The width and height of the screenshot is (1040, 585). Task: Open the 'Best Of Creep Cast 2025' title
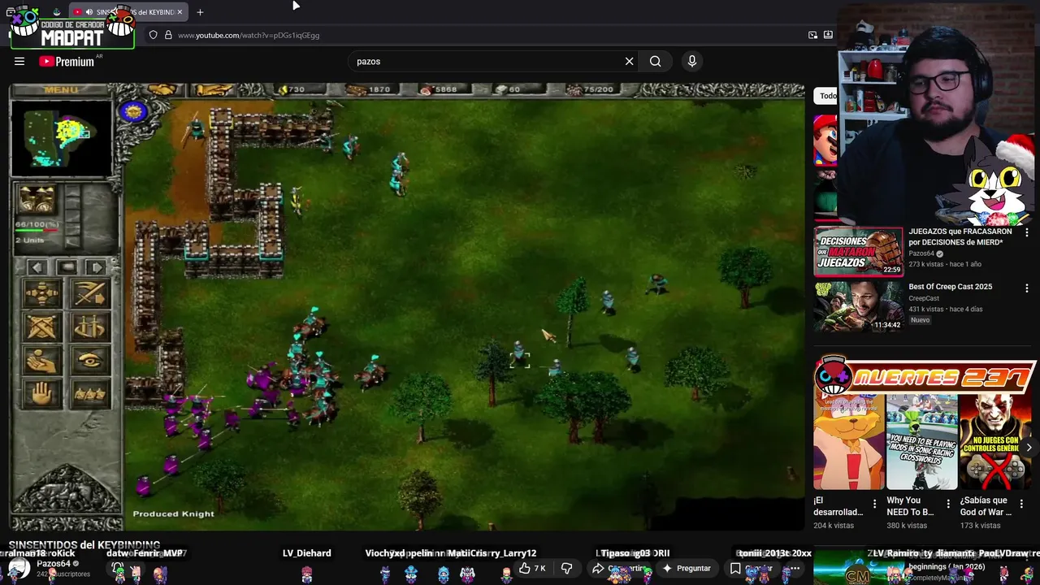click(x=950, y=287)
